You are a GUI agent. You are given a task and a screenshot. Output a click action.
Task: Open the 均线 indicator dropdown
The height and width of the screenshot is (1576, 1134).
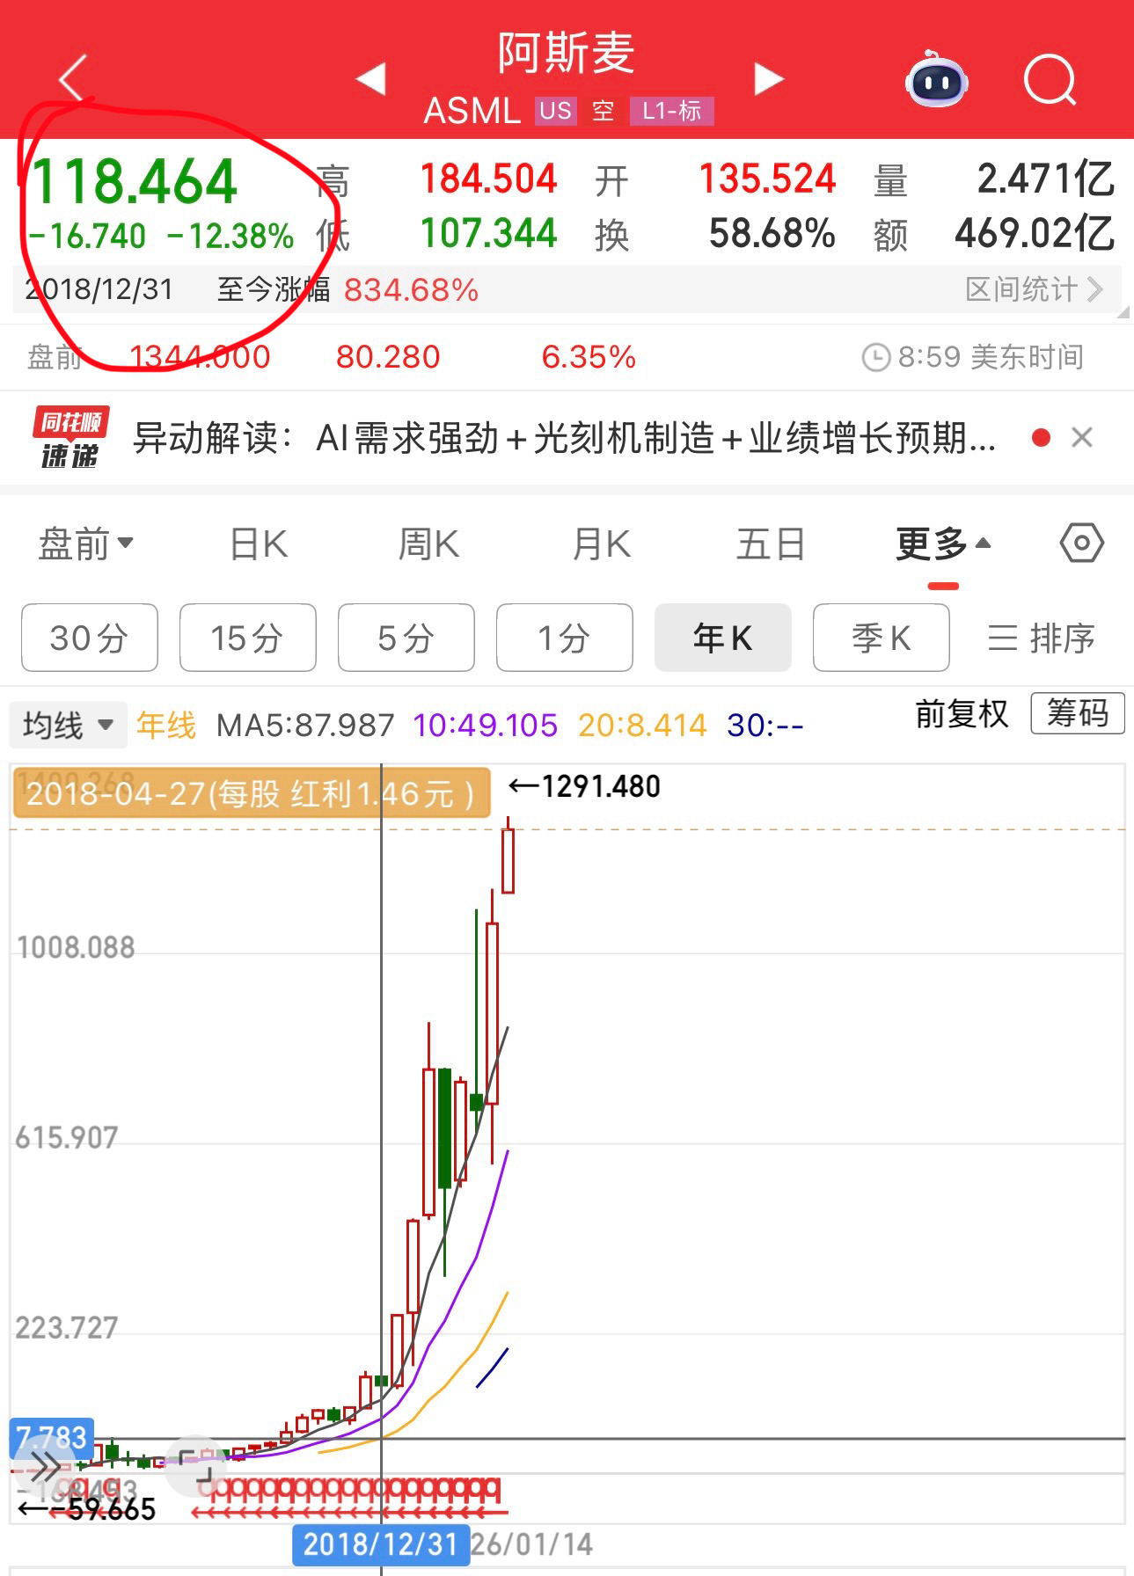pos(69,725)
